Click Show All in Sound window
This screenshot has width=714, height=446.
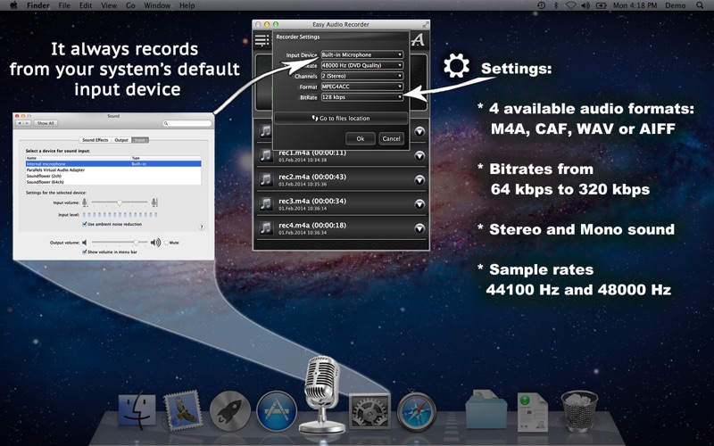coord(46,123)
